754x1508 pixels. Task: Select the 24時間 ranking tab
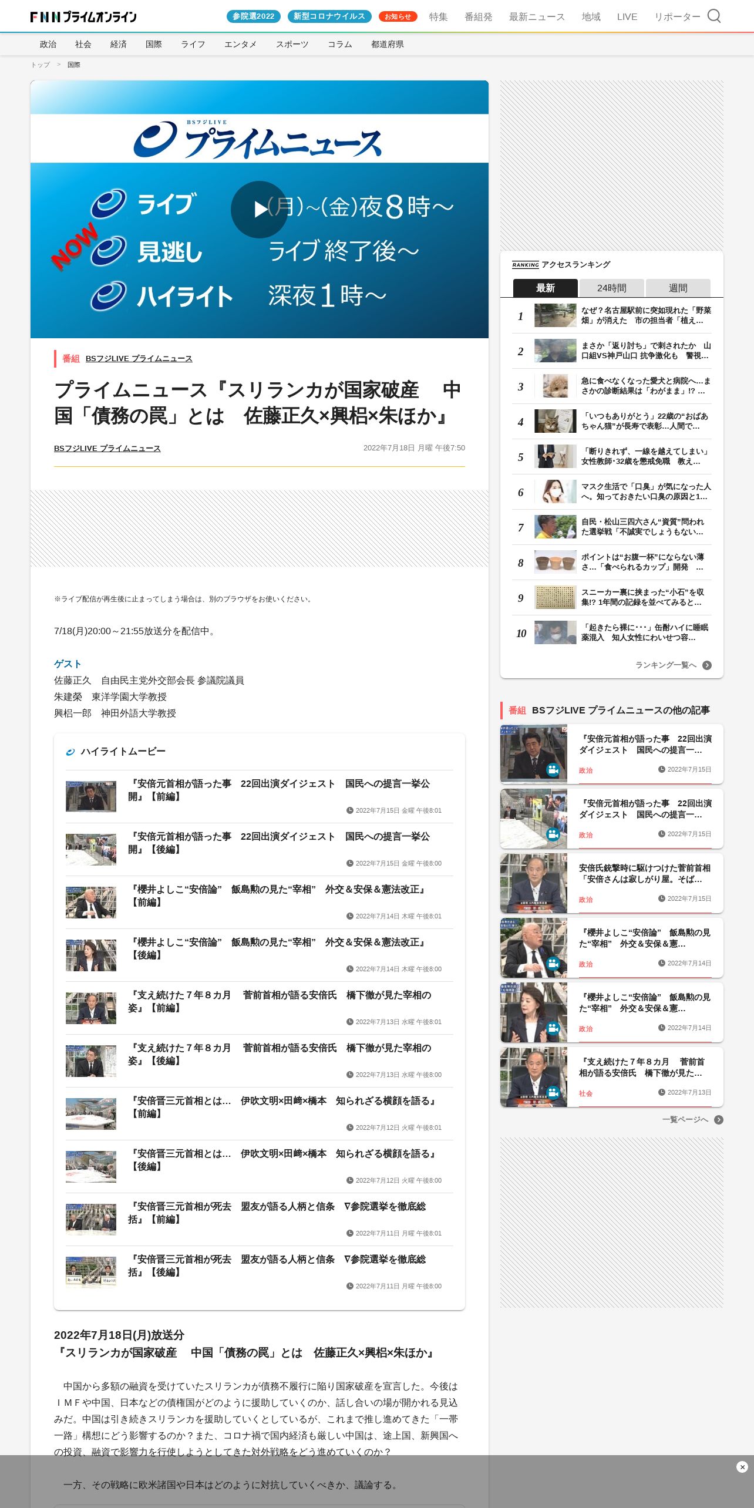(612, 288)
